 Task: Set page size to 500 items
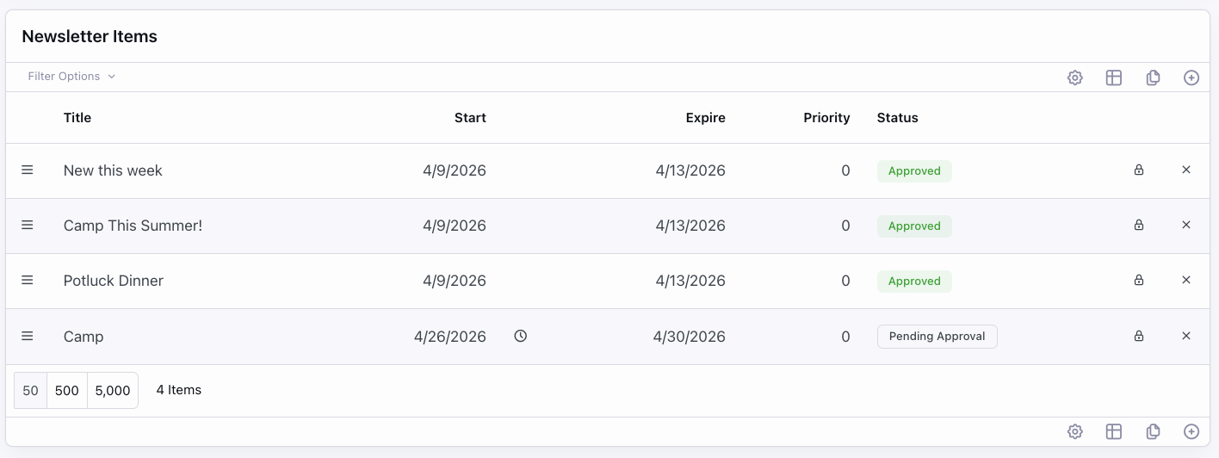[67, 391]
